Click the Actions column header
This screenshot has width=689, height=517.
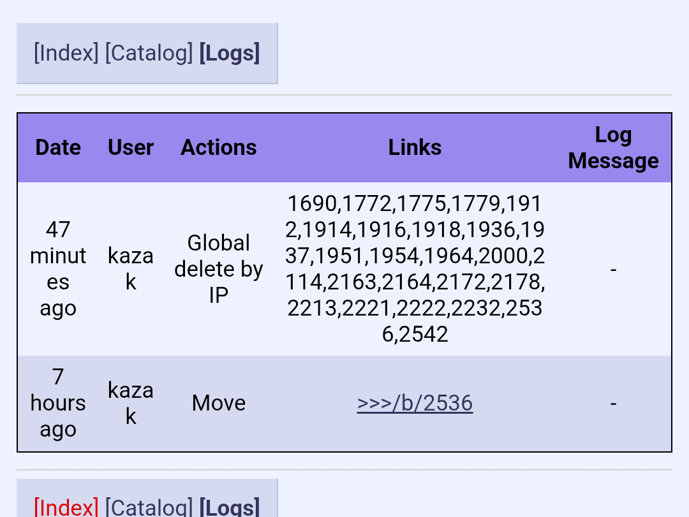(219, 147)
